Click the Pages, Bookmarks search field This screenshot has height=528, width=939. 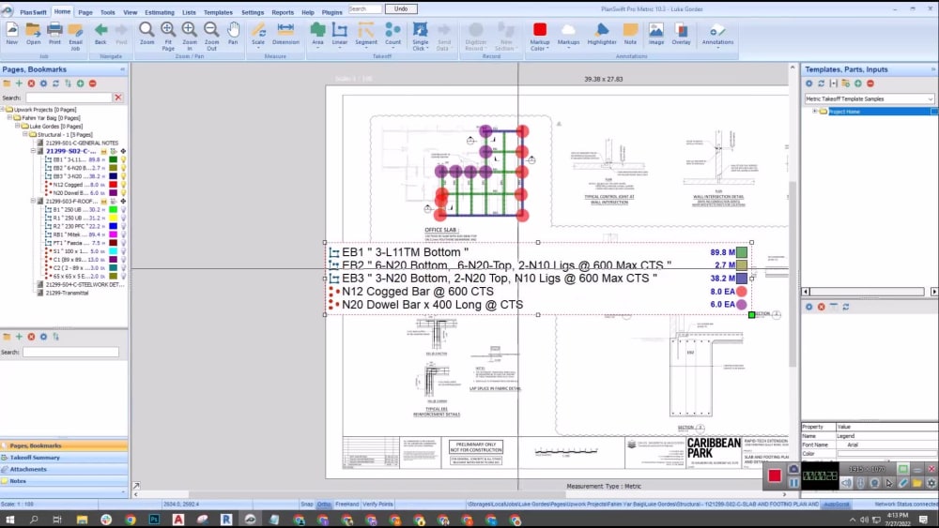pos(69,98)
